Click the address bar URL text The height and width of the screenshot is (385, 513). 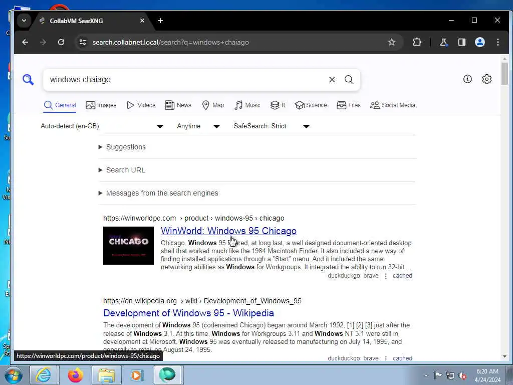(170, 42)
